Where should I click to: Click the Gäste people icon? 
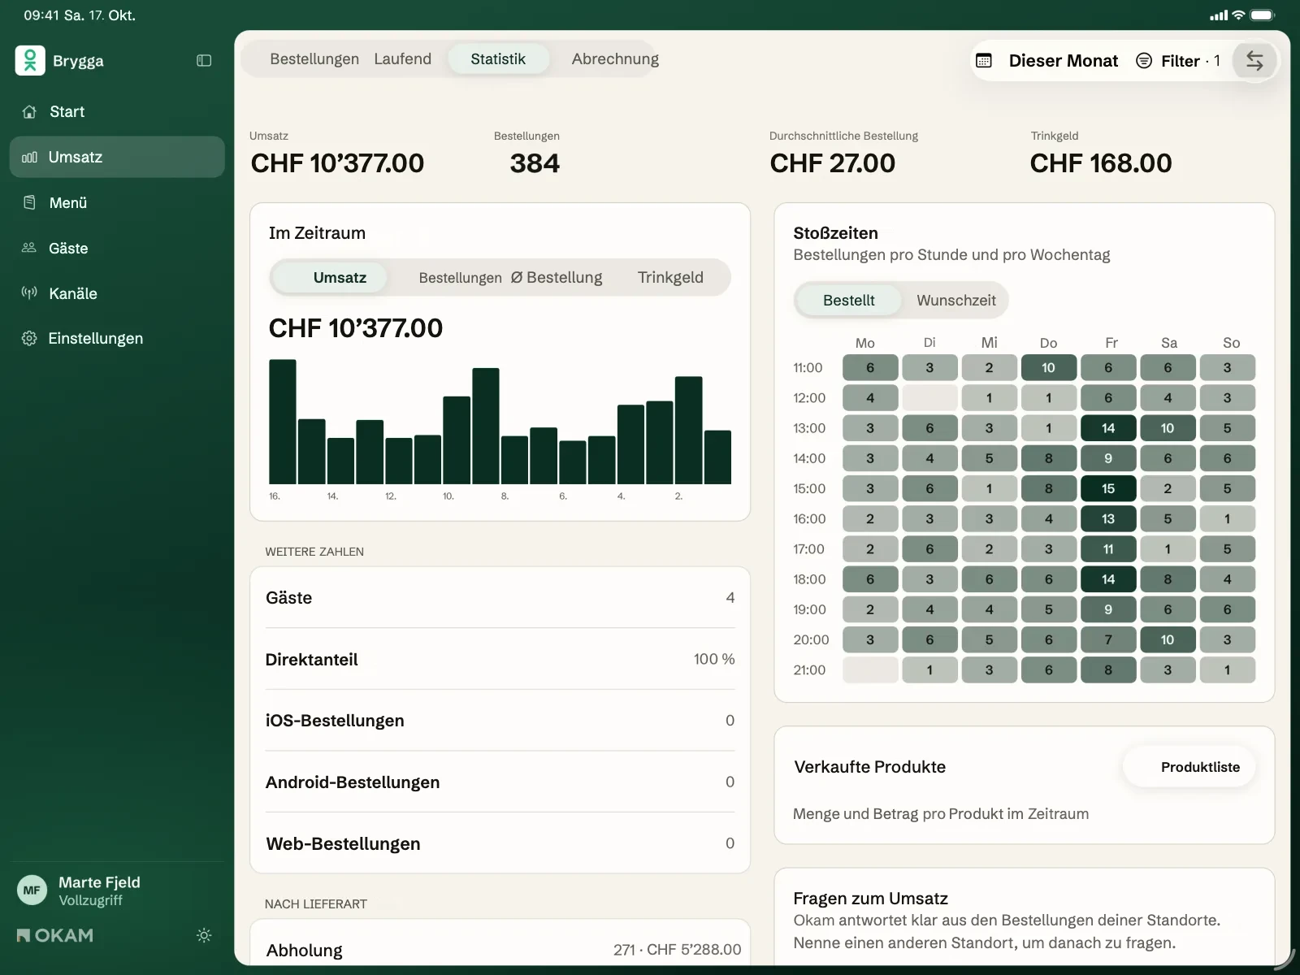click(x=29, y=248)
